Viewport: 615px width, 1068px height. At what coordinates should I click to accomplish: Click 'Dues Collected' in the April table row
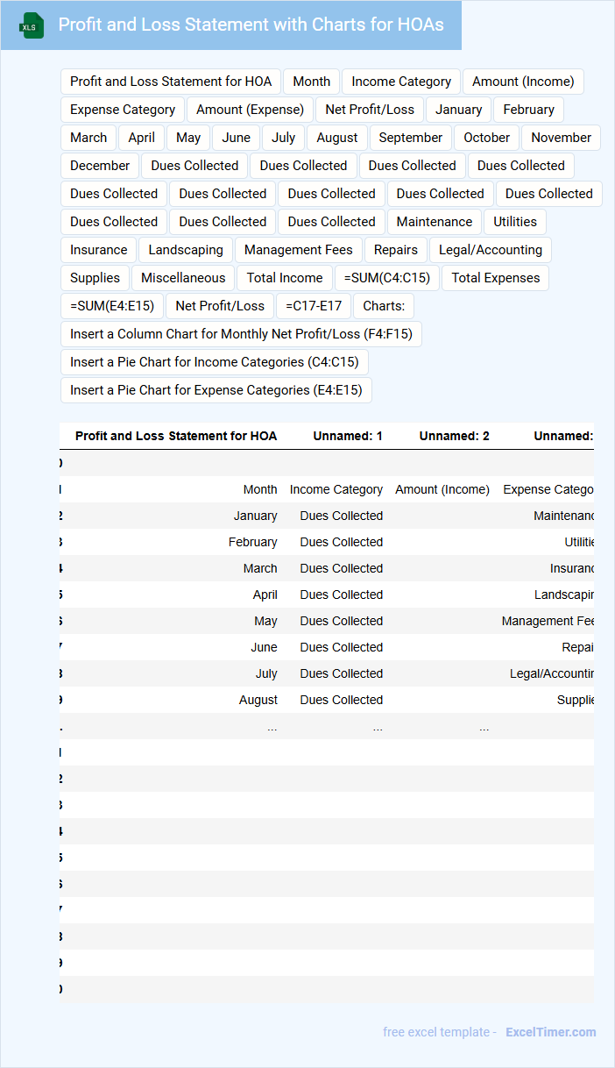click(342, 595)
